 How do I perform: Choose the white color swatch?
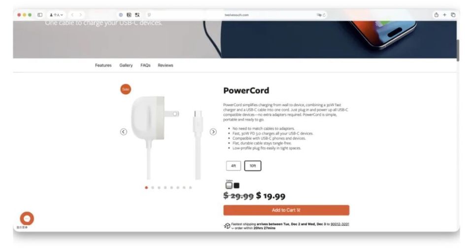pyautogui.click(x=229, y=185)
